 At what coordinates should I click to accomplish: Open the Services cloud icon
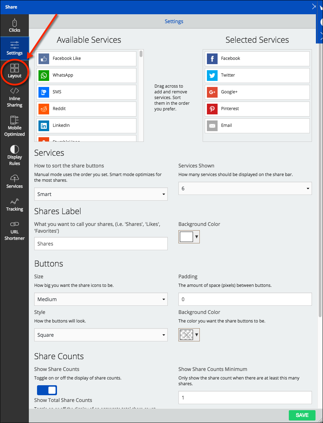[15, 178]
